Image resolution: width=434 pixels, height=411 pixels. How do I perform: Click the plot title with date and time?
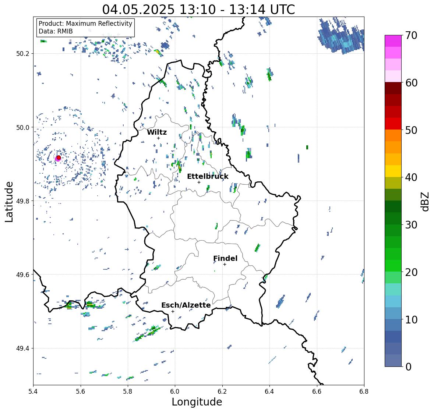198,10
